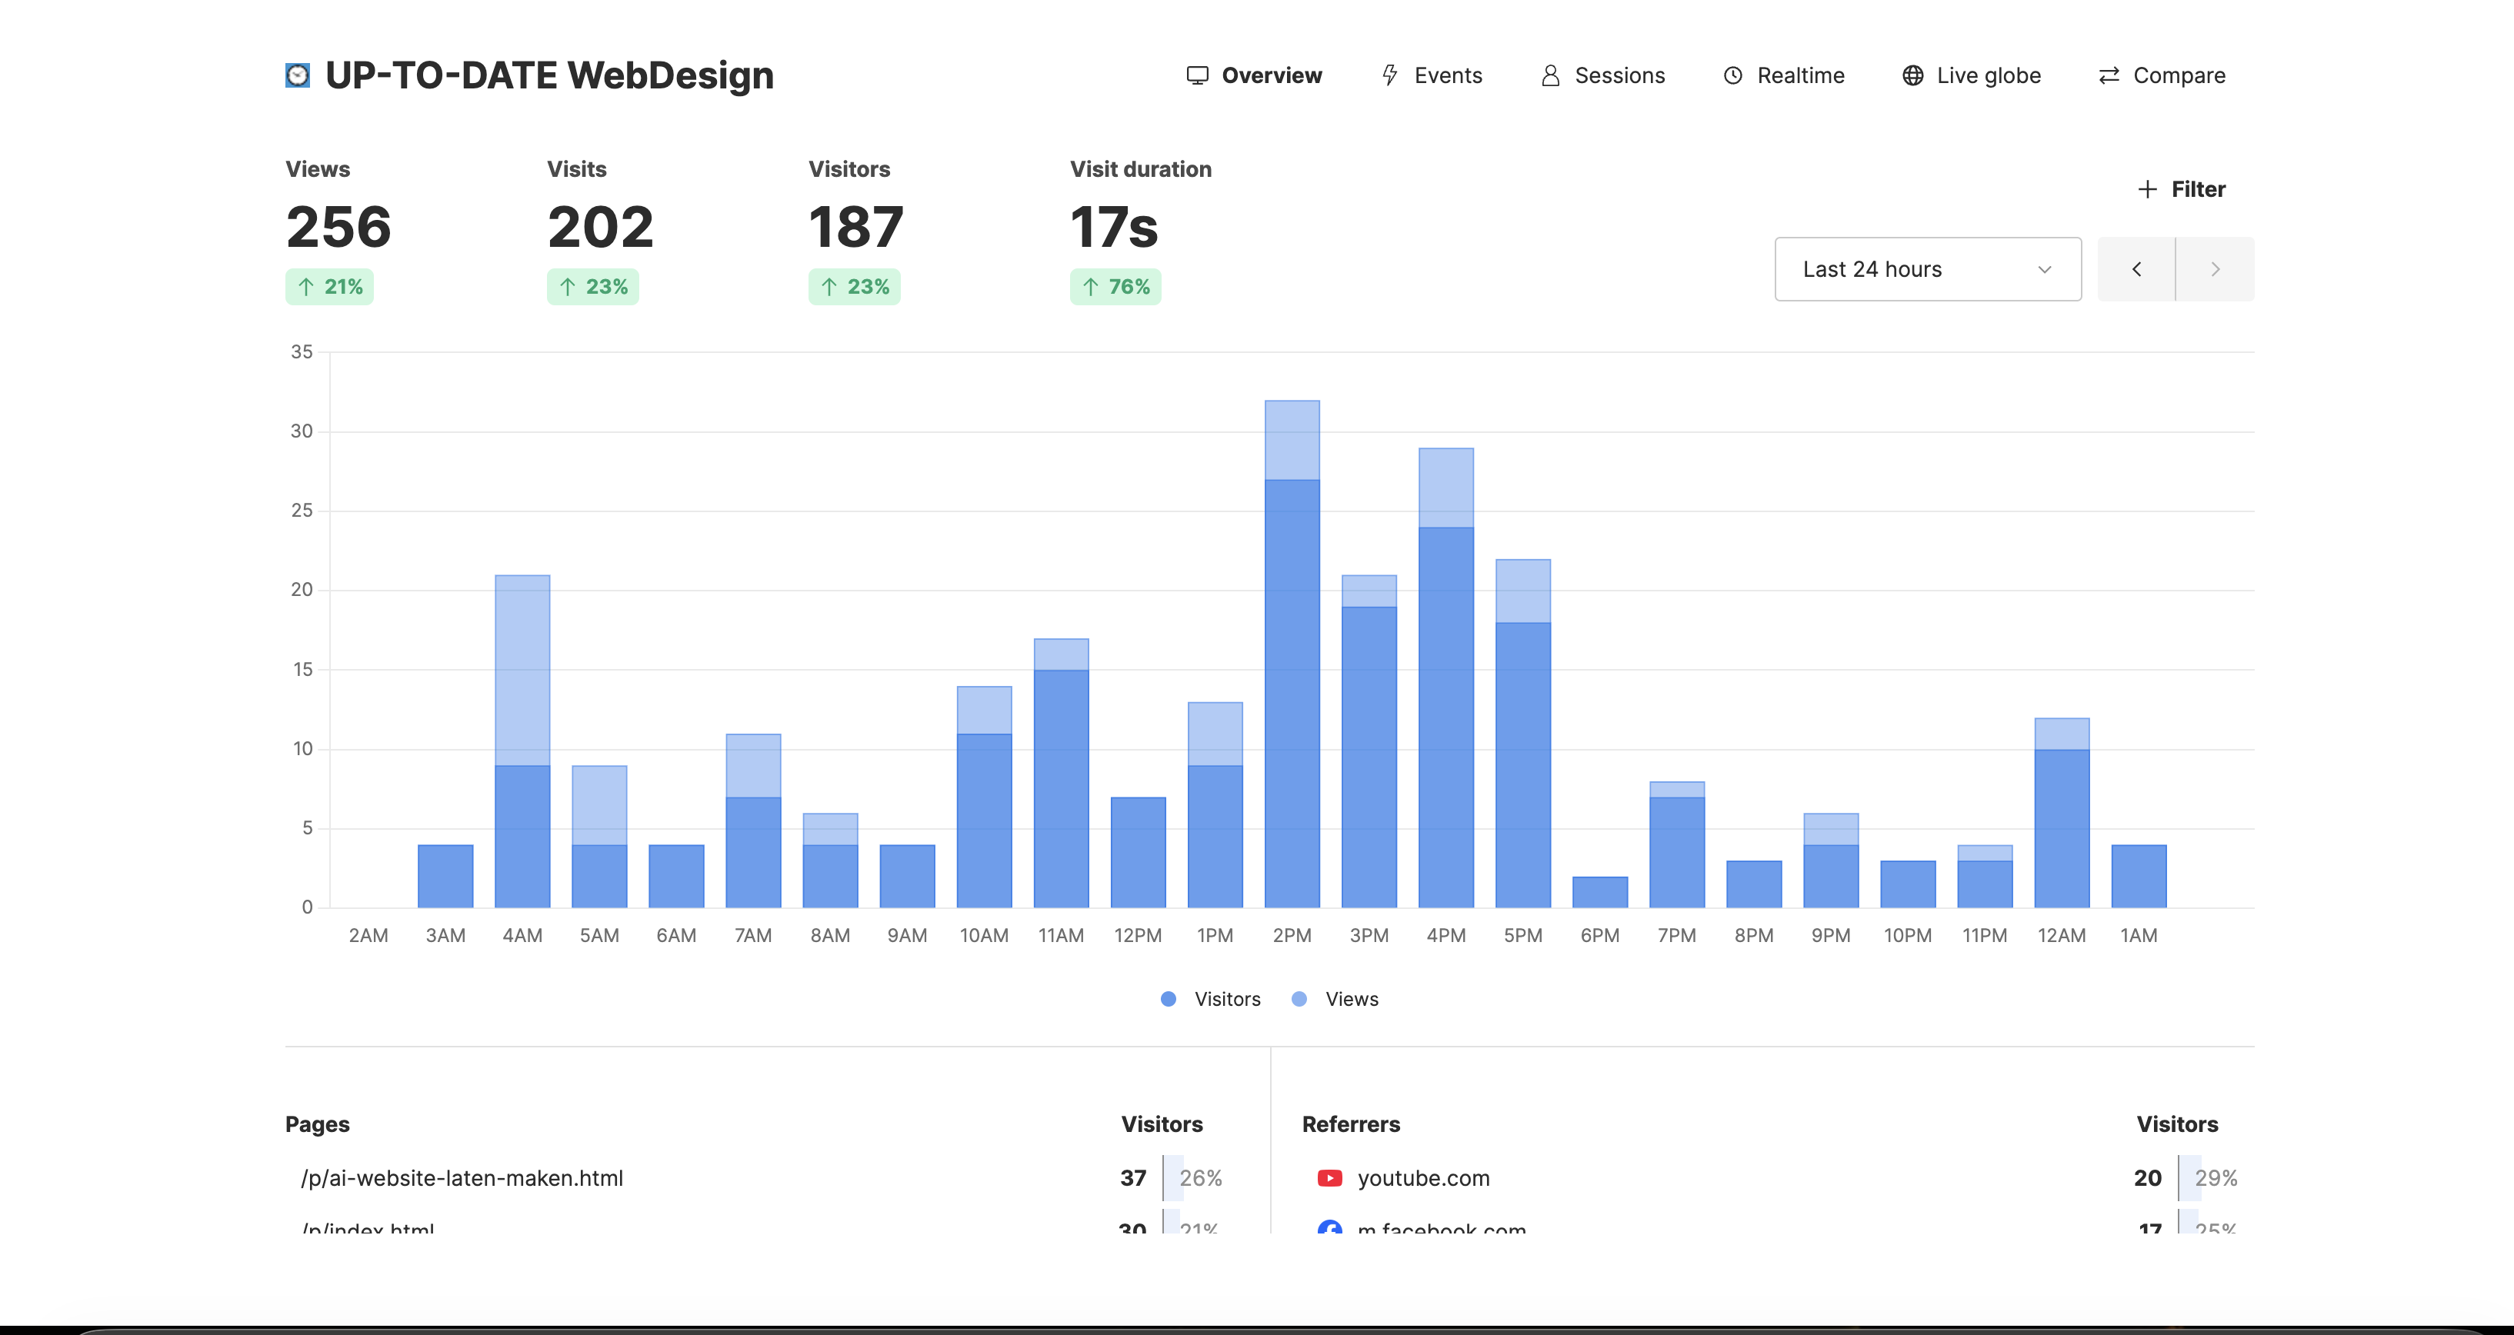Click the 4PM bar in the chart
Viewport: 2514px width, 1335px height.
pyautogui.click(x=1446, y=678)
